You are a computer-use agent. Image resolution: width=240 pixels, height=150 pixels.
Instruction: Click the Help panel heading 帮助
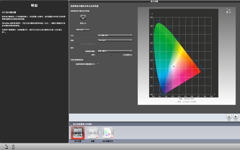[x=34, y=5]
